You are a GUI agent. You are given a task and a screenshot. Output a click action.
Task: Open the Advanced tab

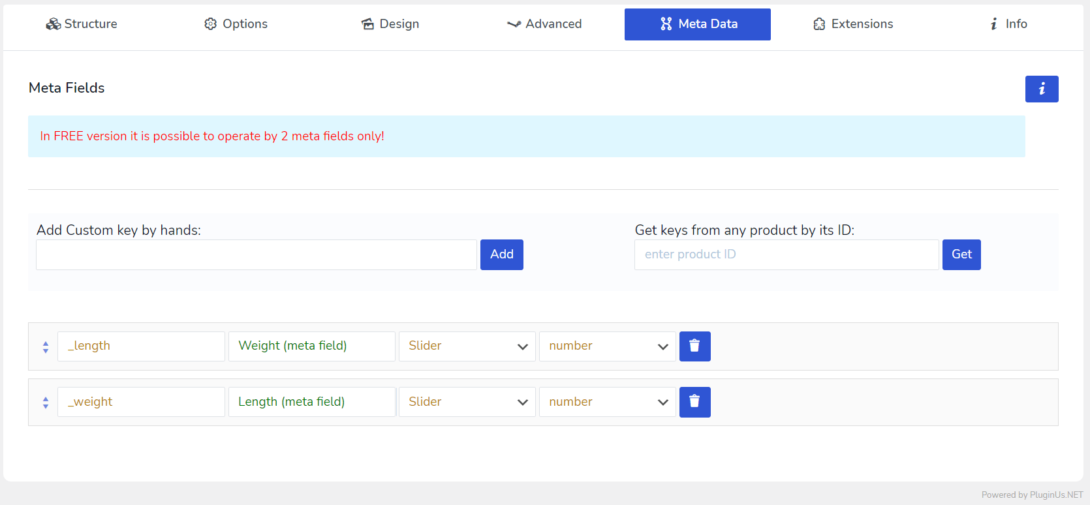click(x=544, y=24)
